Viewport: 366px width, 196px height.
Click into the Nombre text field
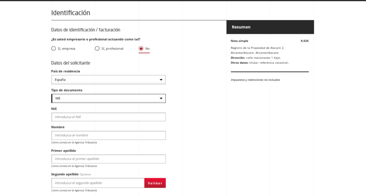[108, 135]
